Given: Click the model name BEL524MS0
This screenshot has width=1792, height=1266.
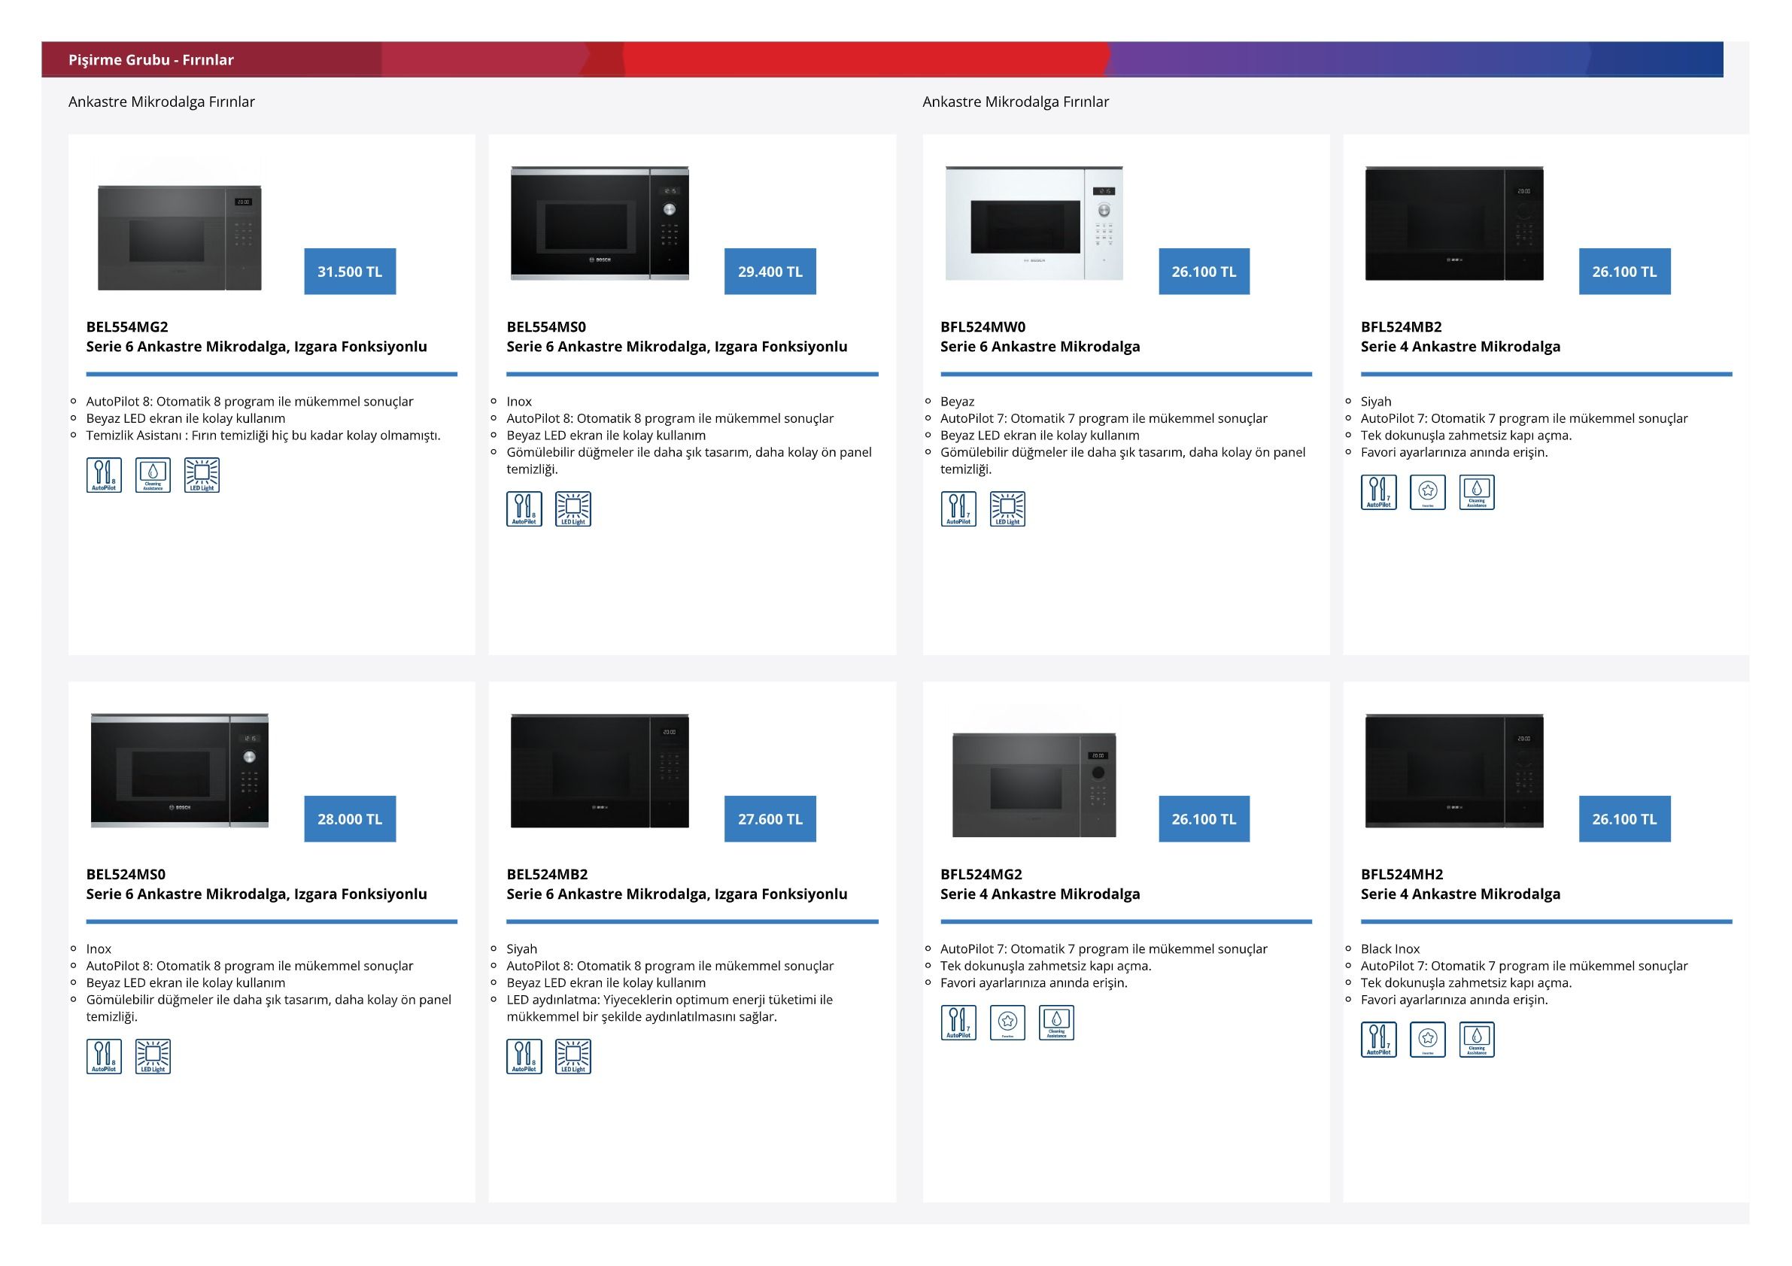Looking at the screenshot, I should point(126,874).
